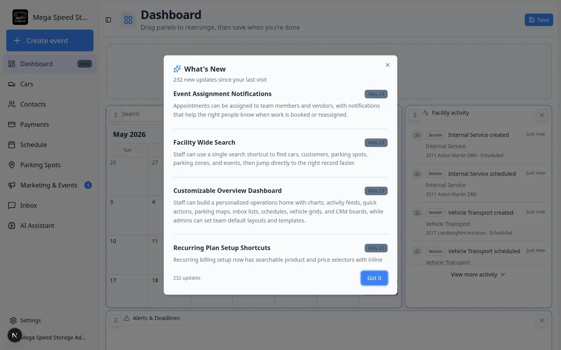Click 2017 Lamborghini Huracan - Scheduled text
561x350 pixels.
point(469,233)
